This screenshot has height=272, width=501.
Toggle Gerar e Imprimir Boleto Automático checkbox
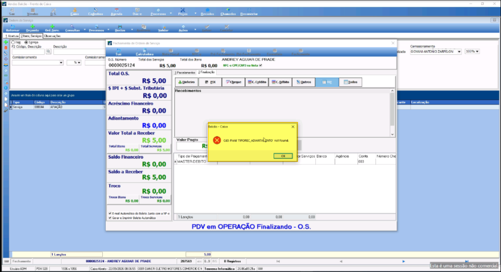coord(110,218)
